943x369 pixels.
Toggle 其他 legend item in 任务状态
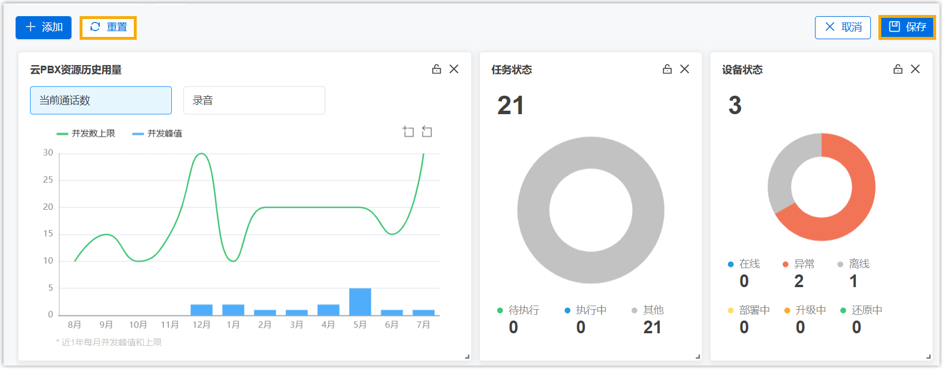pyautogui.click(x=648, y=310)
